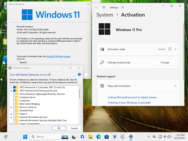Show hidden tray icons chevron
Image resolution: width=188 pixels, height=141 pixels.
pos(149,136)
